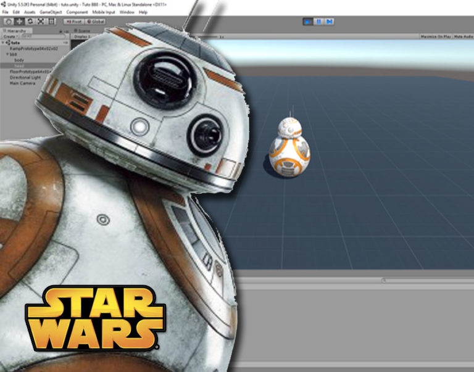Collapse the bb8 object in Hierarchy
474x372 pixels.
tap(7, 54)
